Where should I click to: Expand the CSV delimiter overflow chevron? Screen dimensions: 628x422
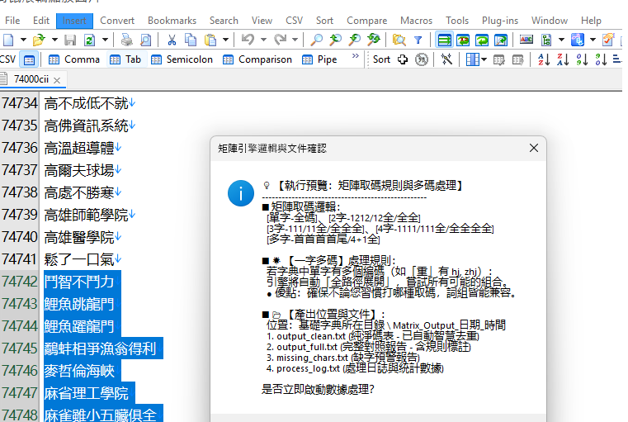click(356, 57)
